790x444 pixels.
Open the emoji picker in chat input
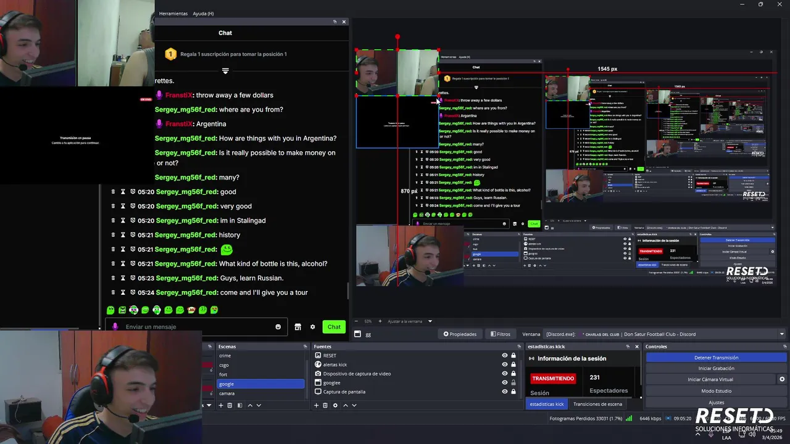click(278, 327)
